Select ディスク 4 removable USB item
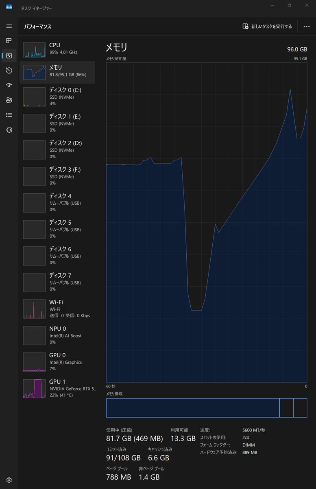Screen dimensions: 316x489 tap(57, 203)
